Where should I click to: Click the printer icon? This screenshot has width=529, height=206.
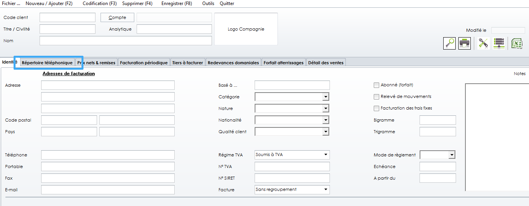(x=465, y=43)
